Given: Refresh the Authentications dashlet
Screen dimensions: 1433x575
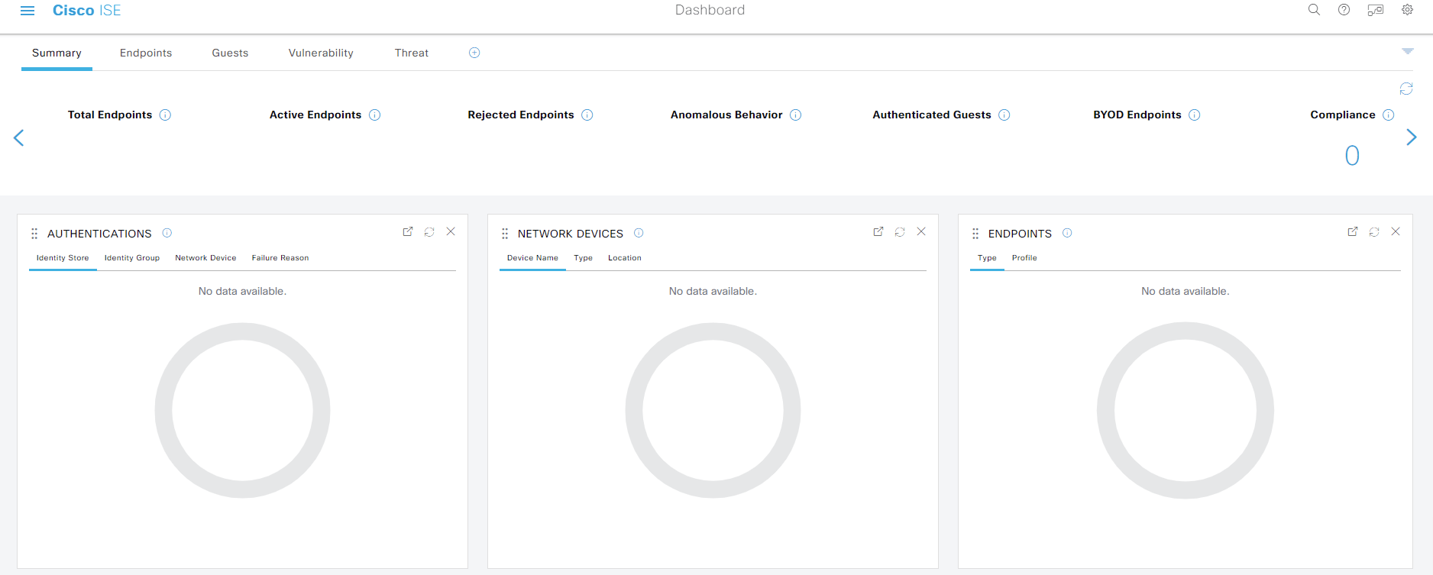Looking at the screenshot, I should click(x=429, y=231).
